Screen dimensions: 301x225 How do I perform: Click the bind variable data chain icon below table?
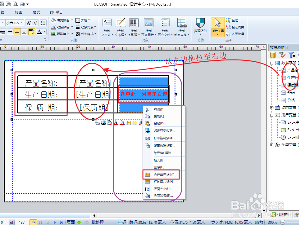coord(103,123)
